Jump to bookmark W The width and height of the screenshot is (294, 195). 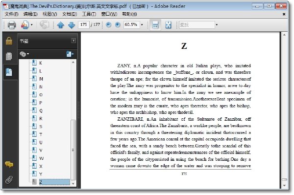click(41, 158)
